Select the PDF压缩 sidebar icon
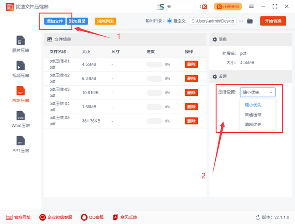 tap(20, 90)
